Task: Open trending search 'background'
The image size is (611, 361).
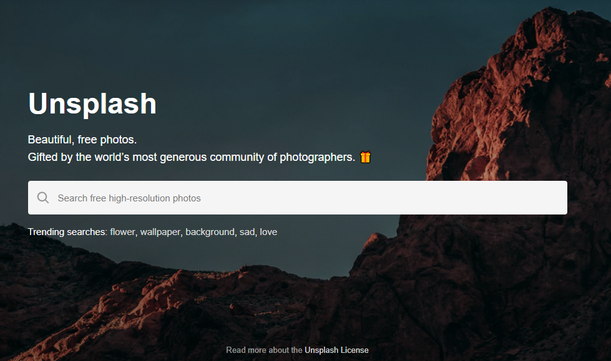Action: click(210, 232)
